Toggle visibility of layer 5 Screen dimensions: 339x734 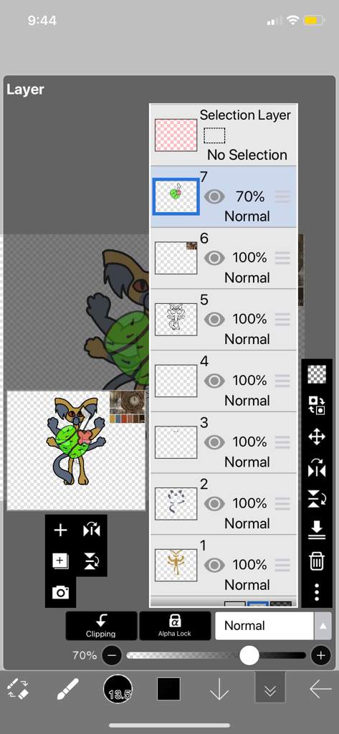(214, 319)
